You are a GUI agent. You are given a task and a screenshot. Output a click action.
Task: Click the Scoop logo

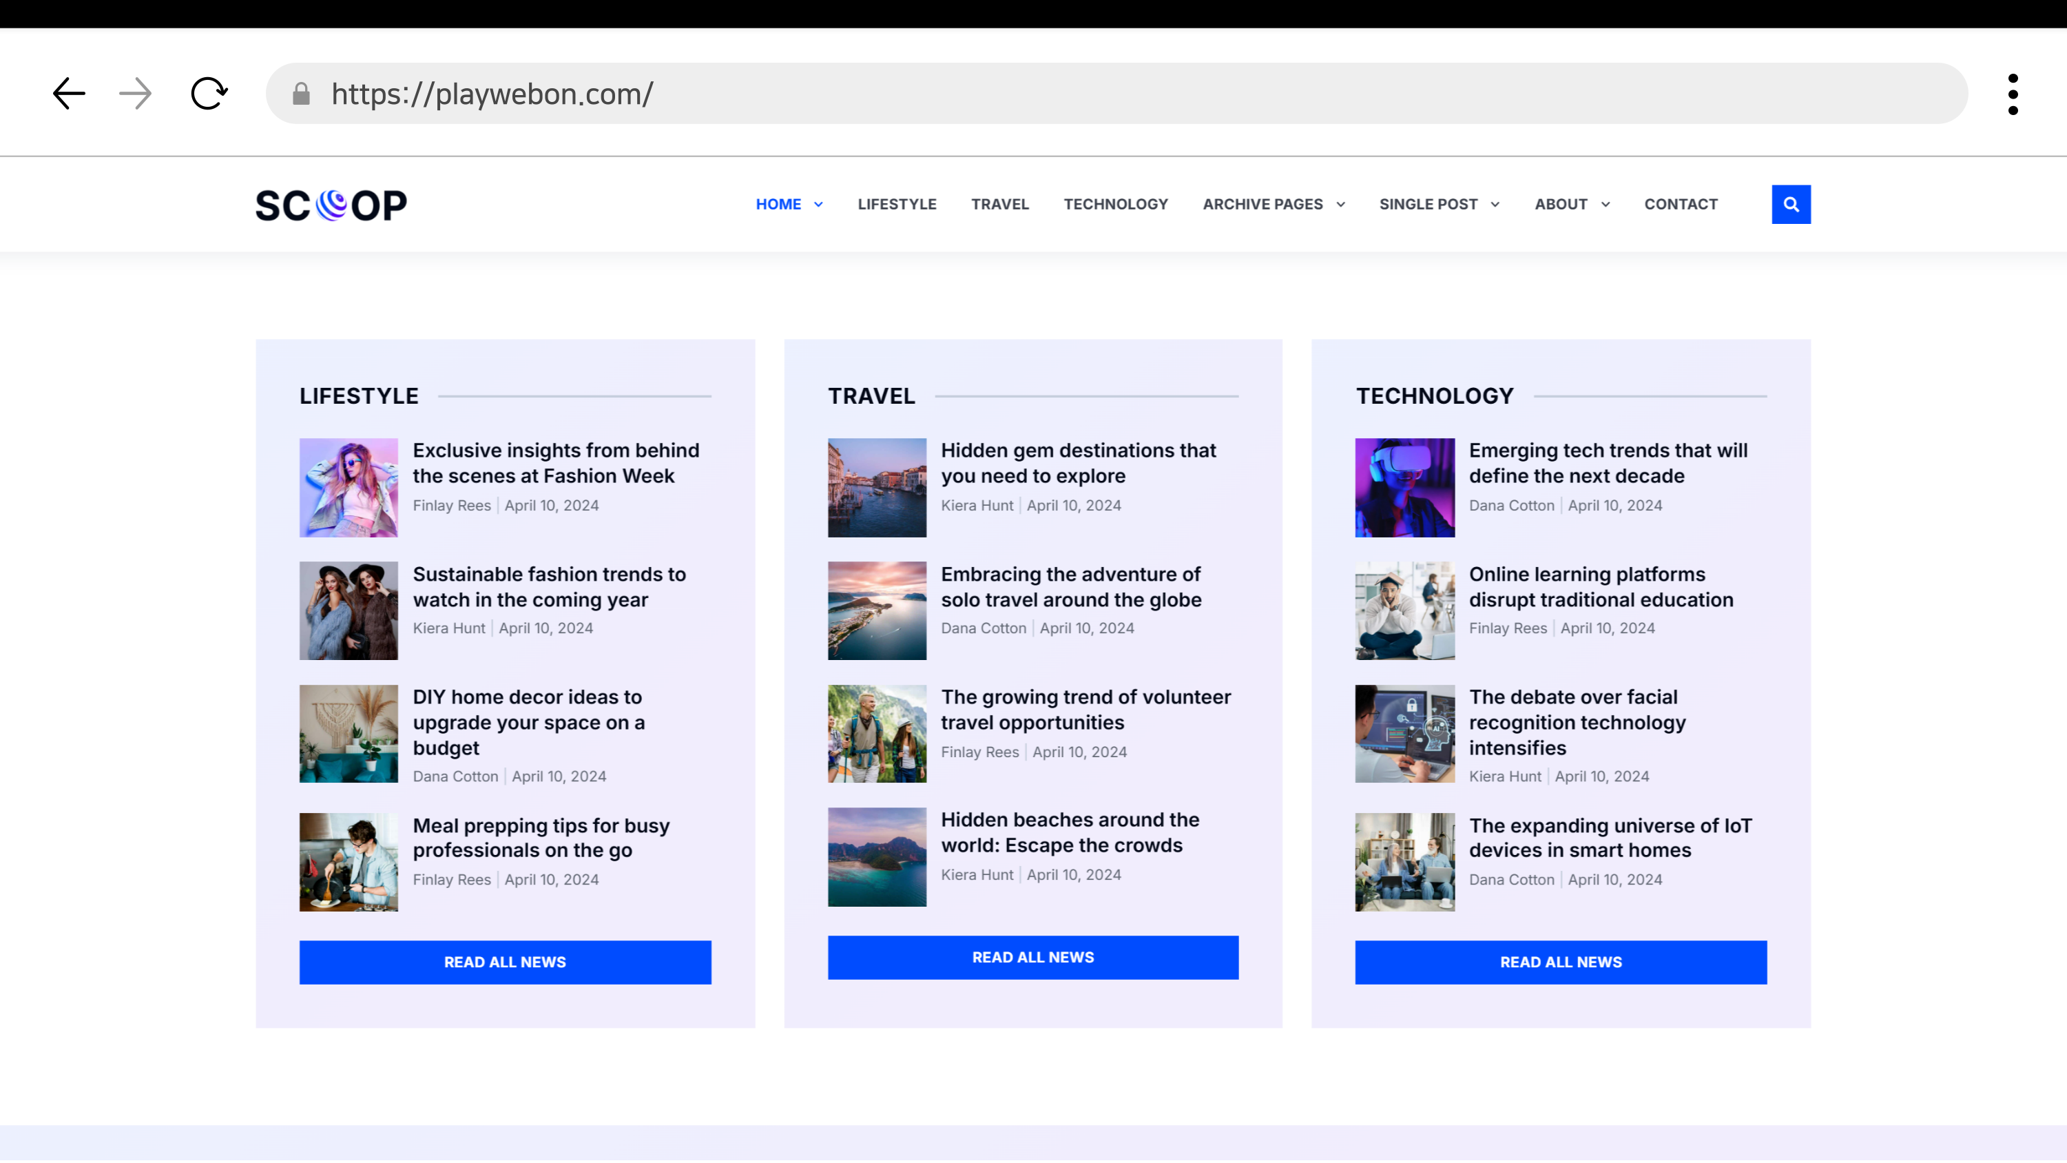[331, 205]
